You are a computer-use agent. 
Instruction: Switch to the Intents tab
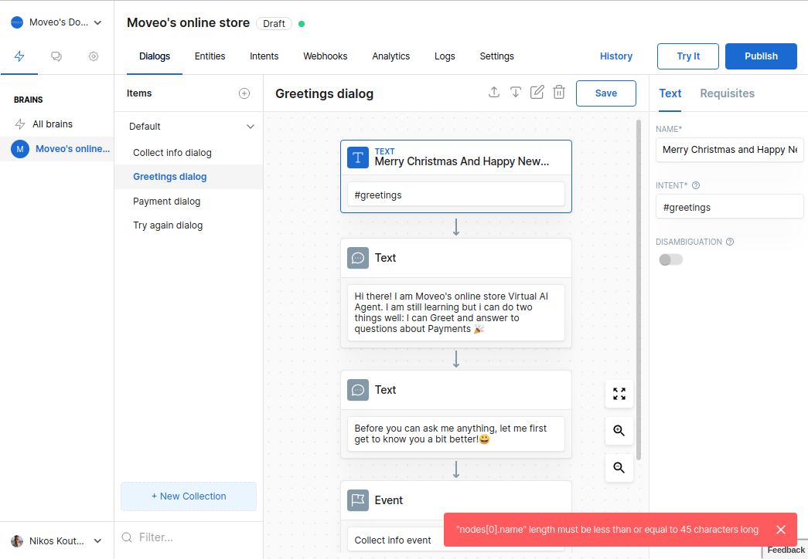point(264,56)
